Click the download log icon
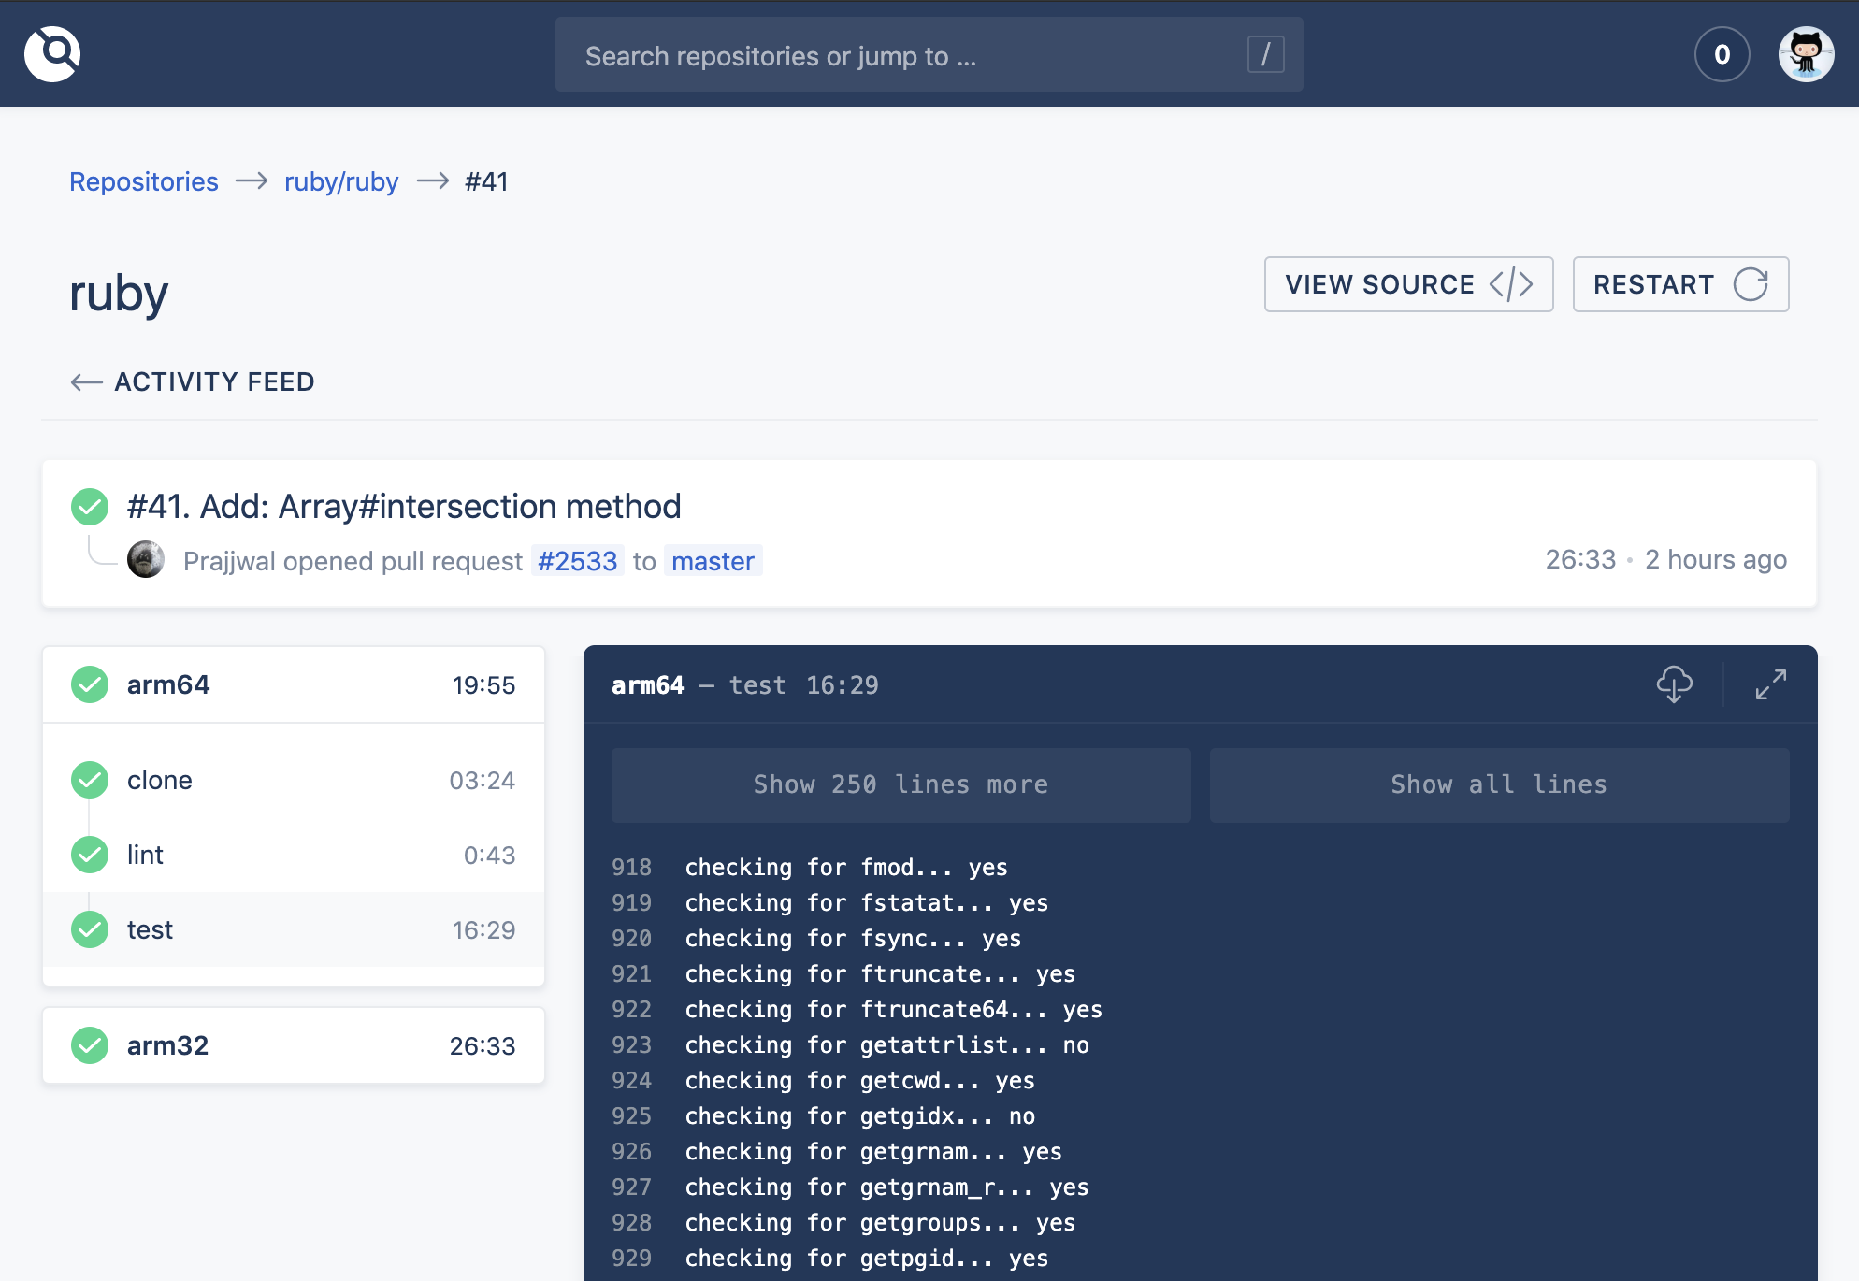The height and width of the screenshot is (1281, 1859). coord(1676,686)
